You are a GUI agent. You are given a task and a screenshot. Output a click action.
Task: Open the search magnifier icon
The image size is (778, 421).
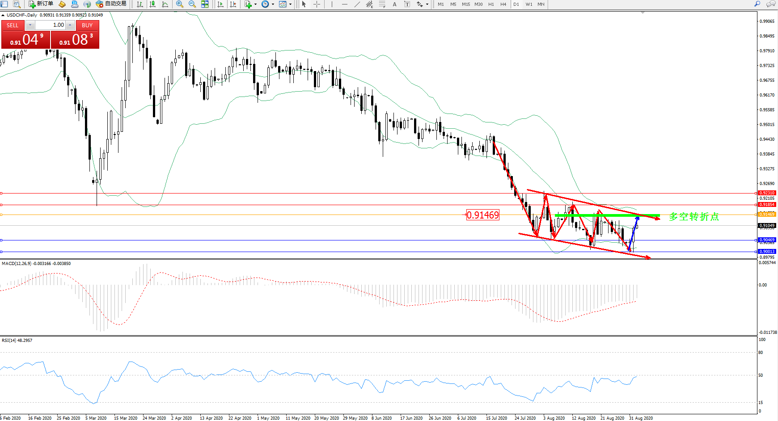pos(757,4)
